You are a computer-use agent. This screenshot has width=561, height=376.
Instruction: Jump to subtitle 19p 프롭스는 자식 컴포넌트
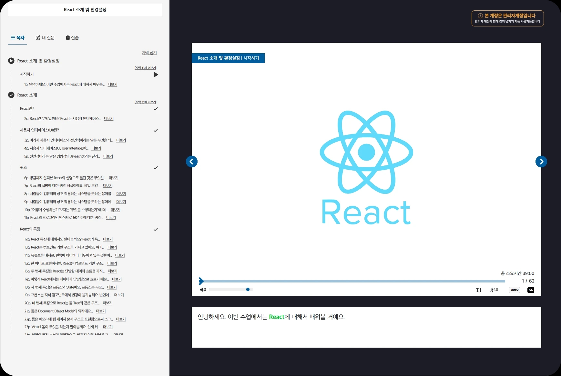click(67, 295)
